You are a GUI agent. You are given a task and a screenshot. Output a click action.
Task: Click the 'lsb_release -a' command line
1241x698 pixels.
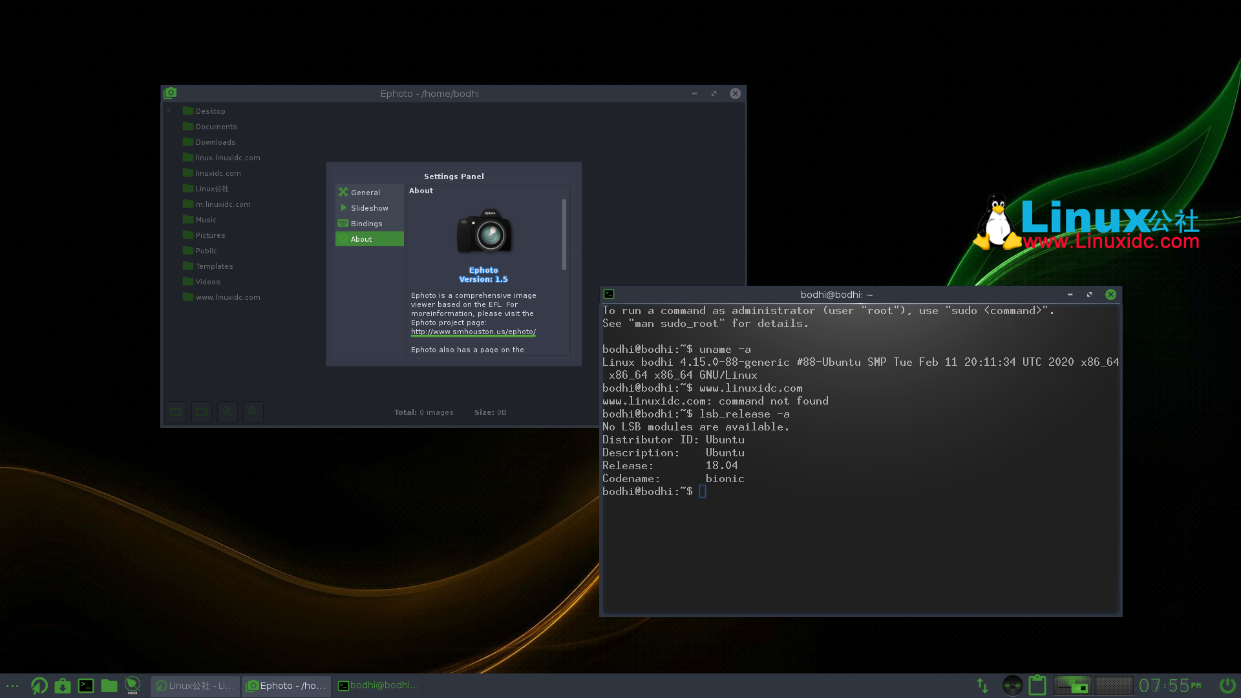[696, 414]
